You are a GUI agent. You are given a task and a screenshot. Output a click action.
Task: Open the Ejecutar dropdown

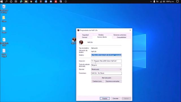point(106,69)
